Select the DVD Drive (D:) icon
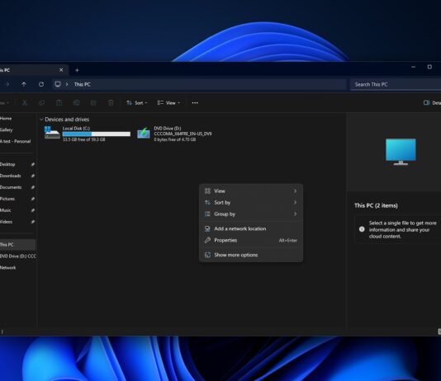 pyautogui.click(x=144, y=133)
